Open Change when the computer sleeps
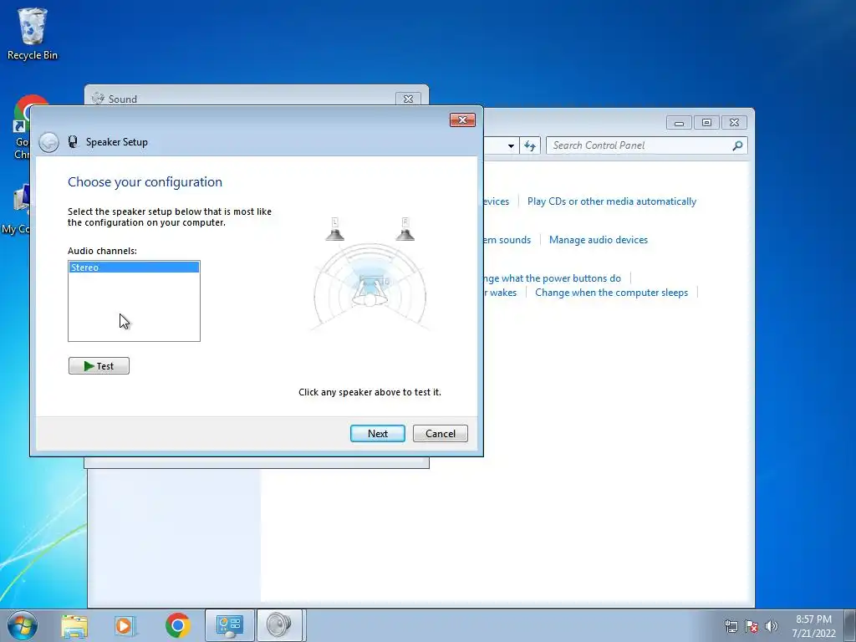The image size is (856, 642). (611, 293)
